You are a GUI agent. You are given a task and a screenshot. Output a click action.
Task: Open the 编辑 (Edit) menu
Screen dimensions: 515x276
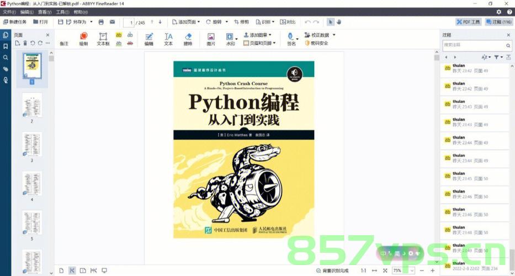pyautogui.click(x=26, y=12)
